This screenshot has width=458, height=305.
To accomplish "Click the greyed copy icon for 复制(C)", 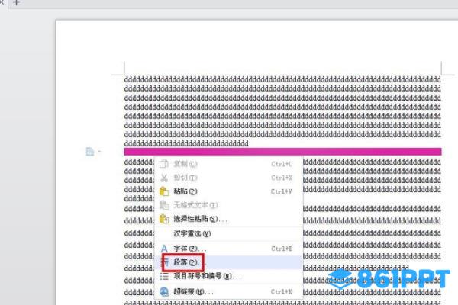I will click(x=164, y=164).
